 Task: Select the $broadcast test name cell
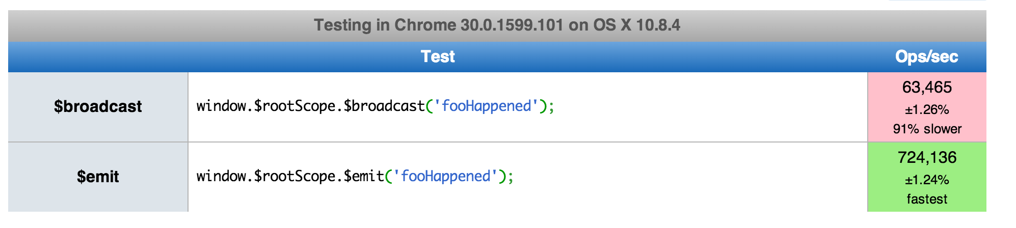pyautogui.click(x=98, y=107)
